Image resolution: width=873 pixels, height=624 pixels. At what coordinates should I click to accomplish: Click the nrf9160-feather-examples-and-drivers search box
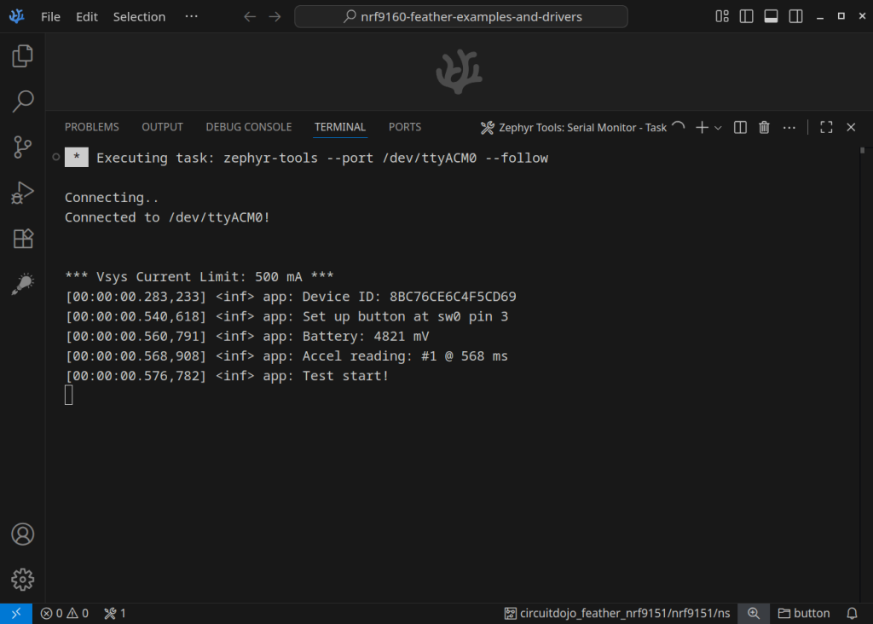pyautogui.click(x=461, y=16)
